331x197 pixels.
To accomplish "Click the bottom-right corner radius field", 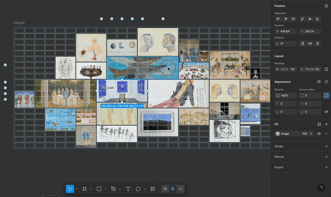I will click(310, 112).
